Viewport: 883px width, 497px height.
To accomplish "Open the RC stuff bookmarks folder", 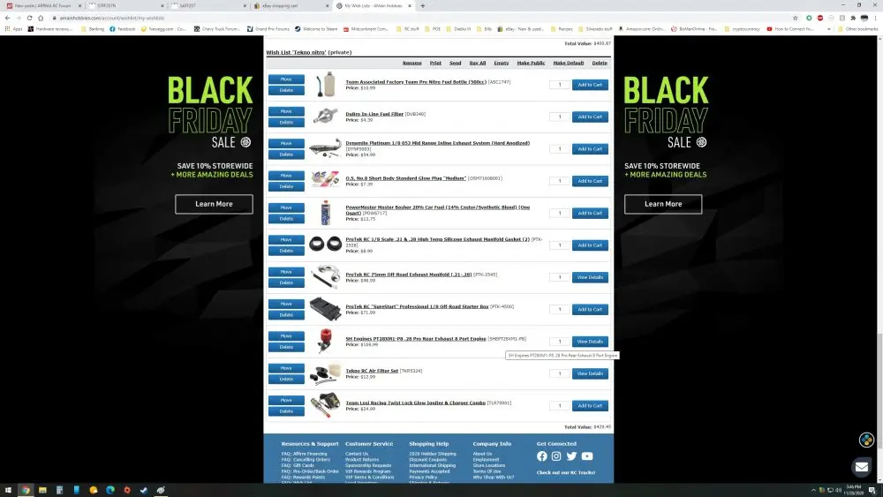I will pyautogui.click(x=408, y=29).
